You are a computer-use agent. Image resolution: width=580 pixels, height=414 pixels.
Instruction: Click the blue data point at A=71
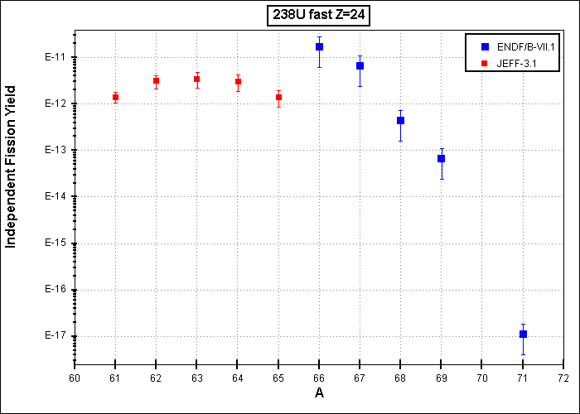523,335
